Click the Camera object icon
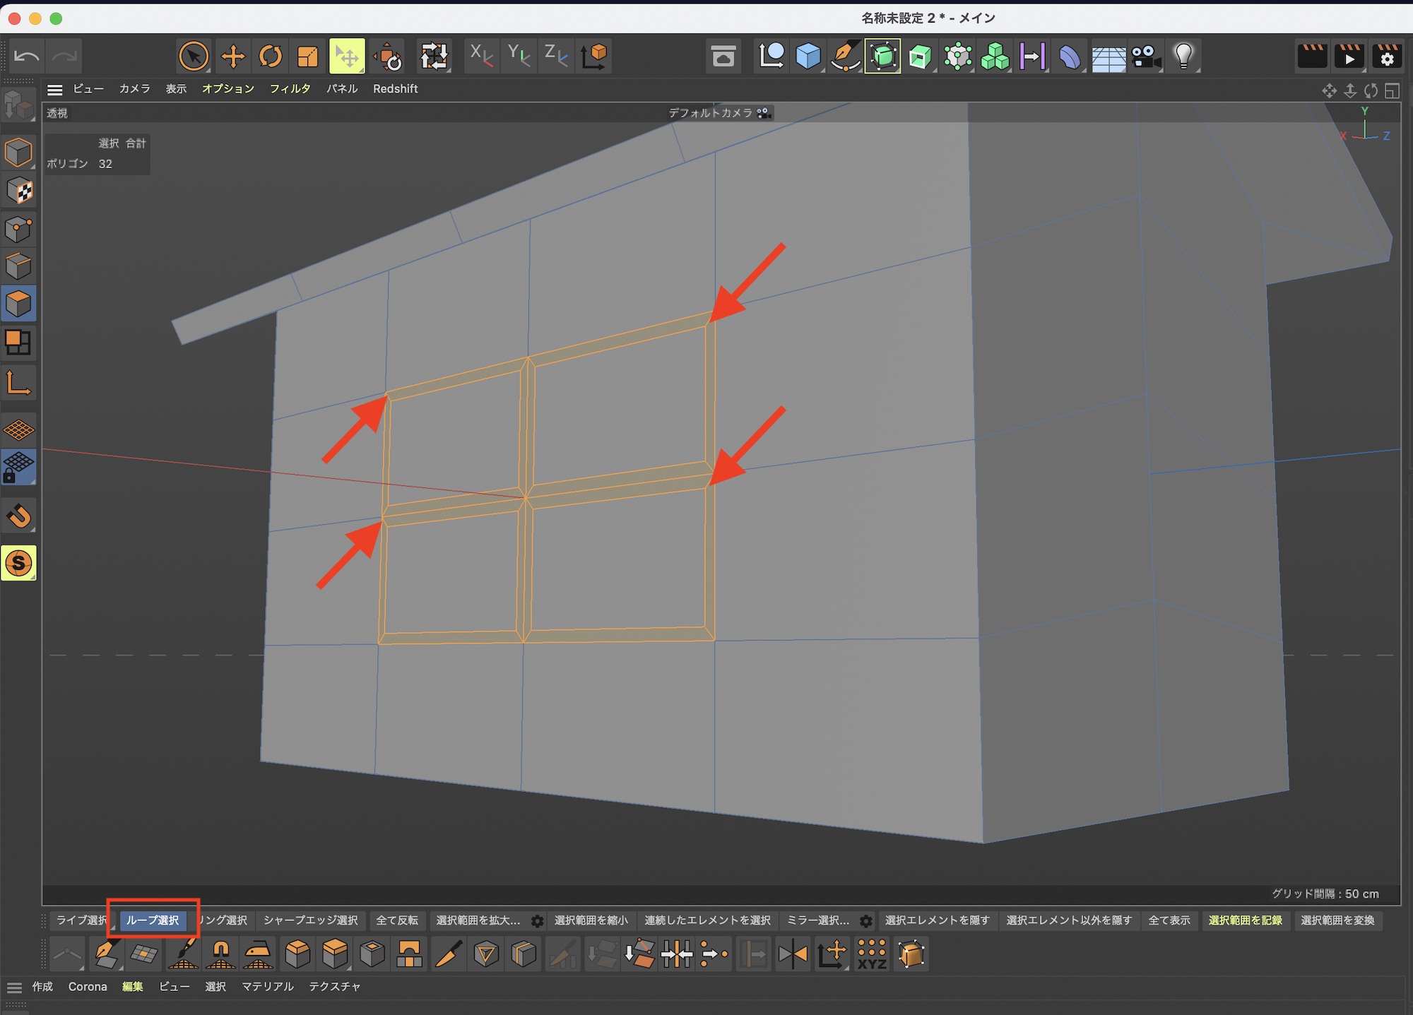The image size is (1413, 1015). coord(1145,57)
